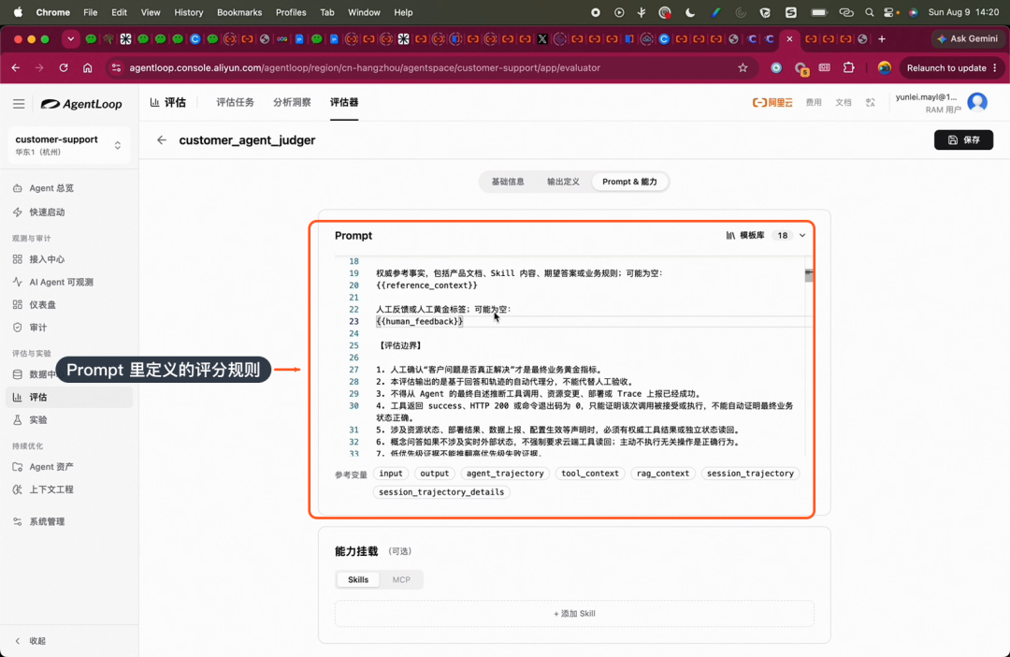1010x657 pixels.
Task: Click the {{human_feedback}} line in the editor
Action: click(419, 321)
